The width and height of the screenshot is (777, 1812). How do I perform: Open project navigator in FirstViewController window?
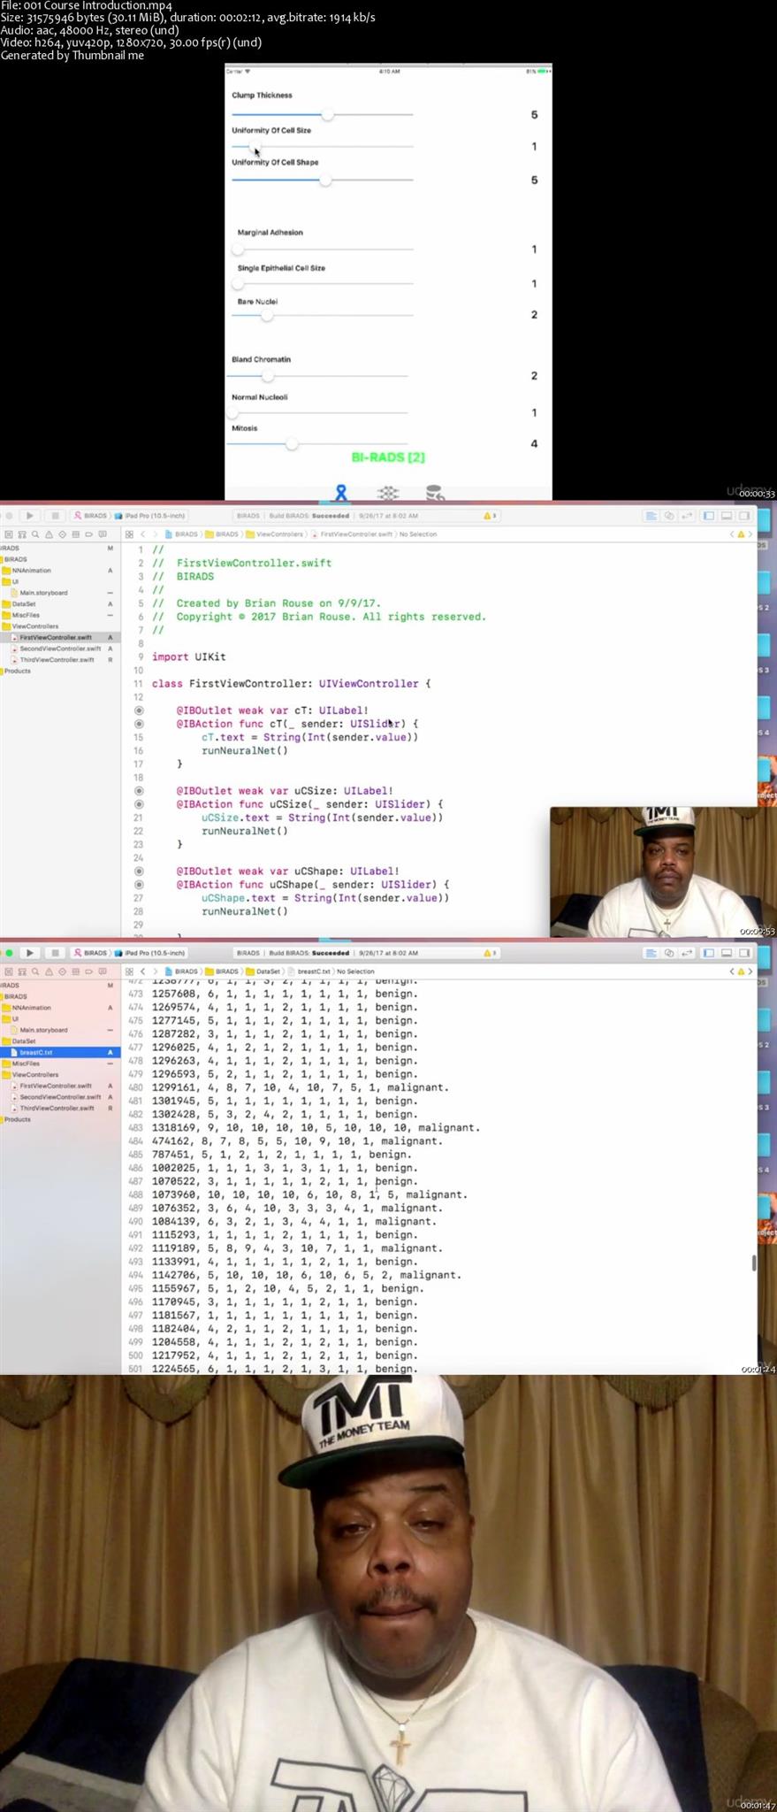(x=8, y=534)
